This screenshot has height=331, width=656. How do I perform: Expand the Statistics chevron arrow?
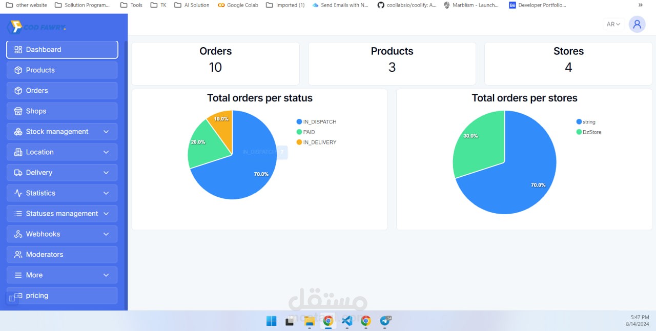(x=106, y=193)
